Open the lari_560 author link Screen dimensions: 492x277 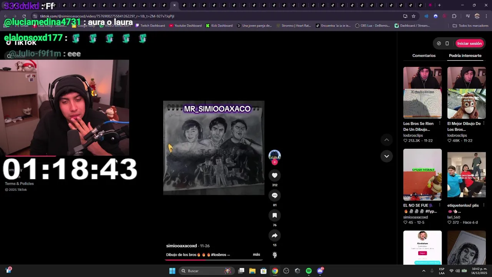pos(454,217)
